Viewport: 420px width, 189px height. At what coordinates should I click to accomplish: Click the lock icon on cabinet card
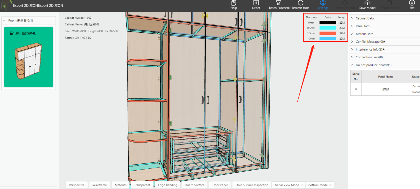tap(11, 34)
